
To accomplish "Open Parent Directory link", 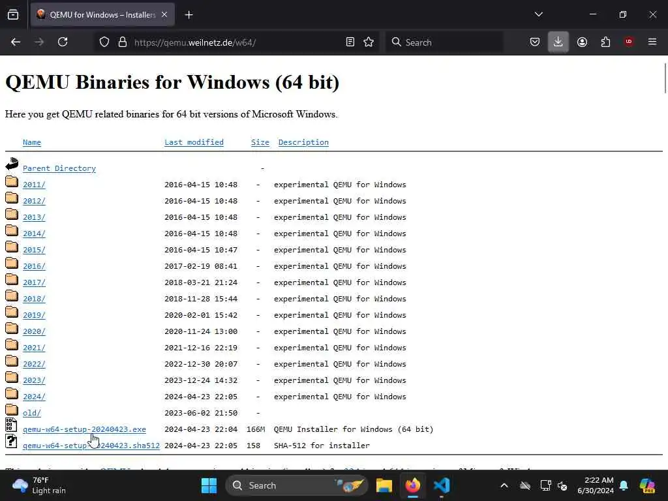I will (59, 168).
